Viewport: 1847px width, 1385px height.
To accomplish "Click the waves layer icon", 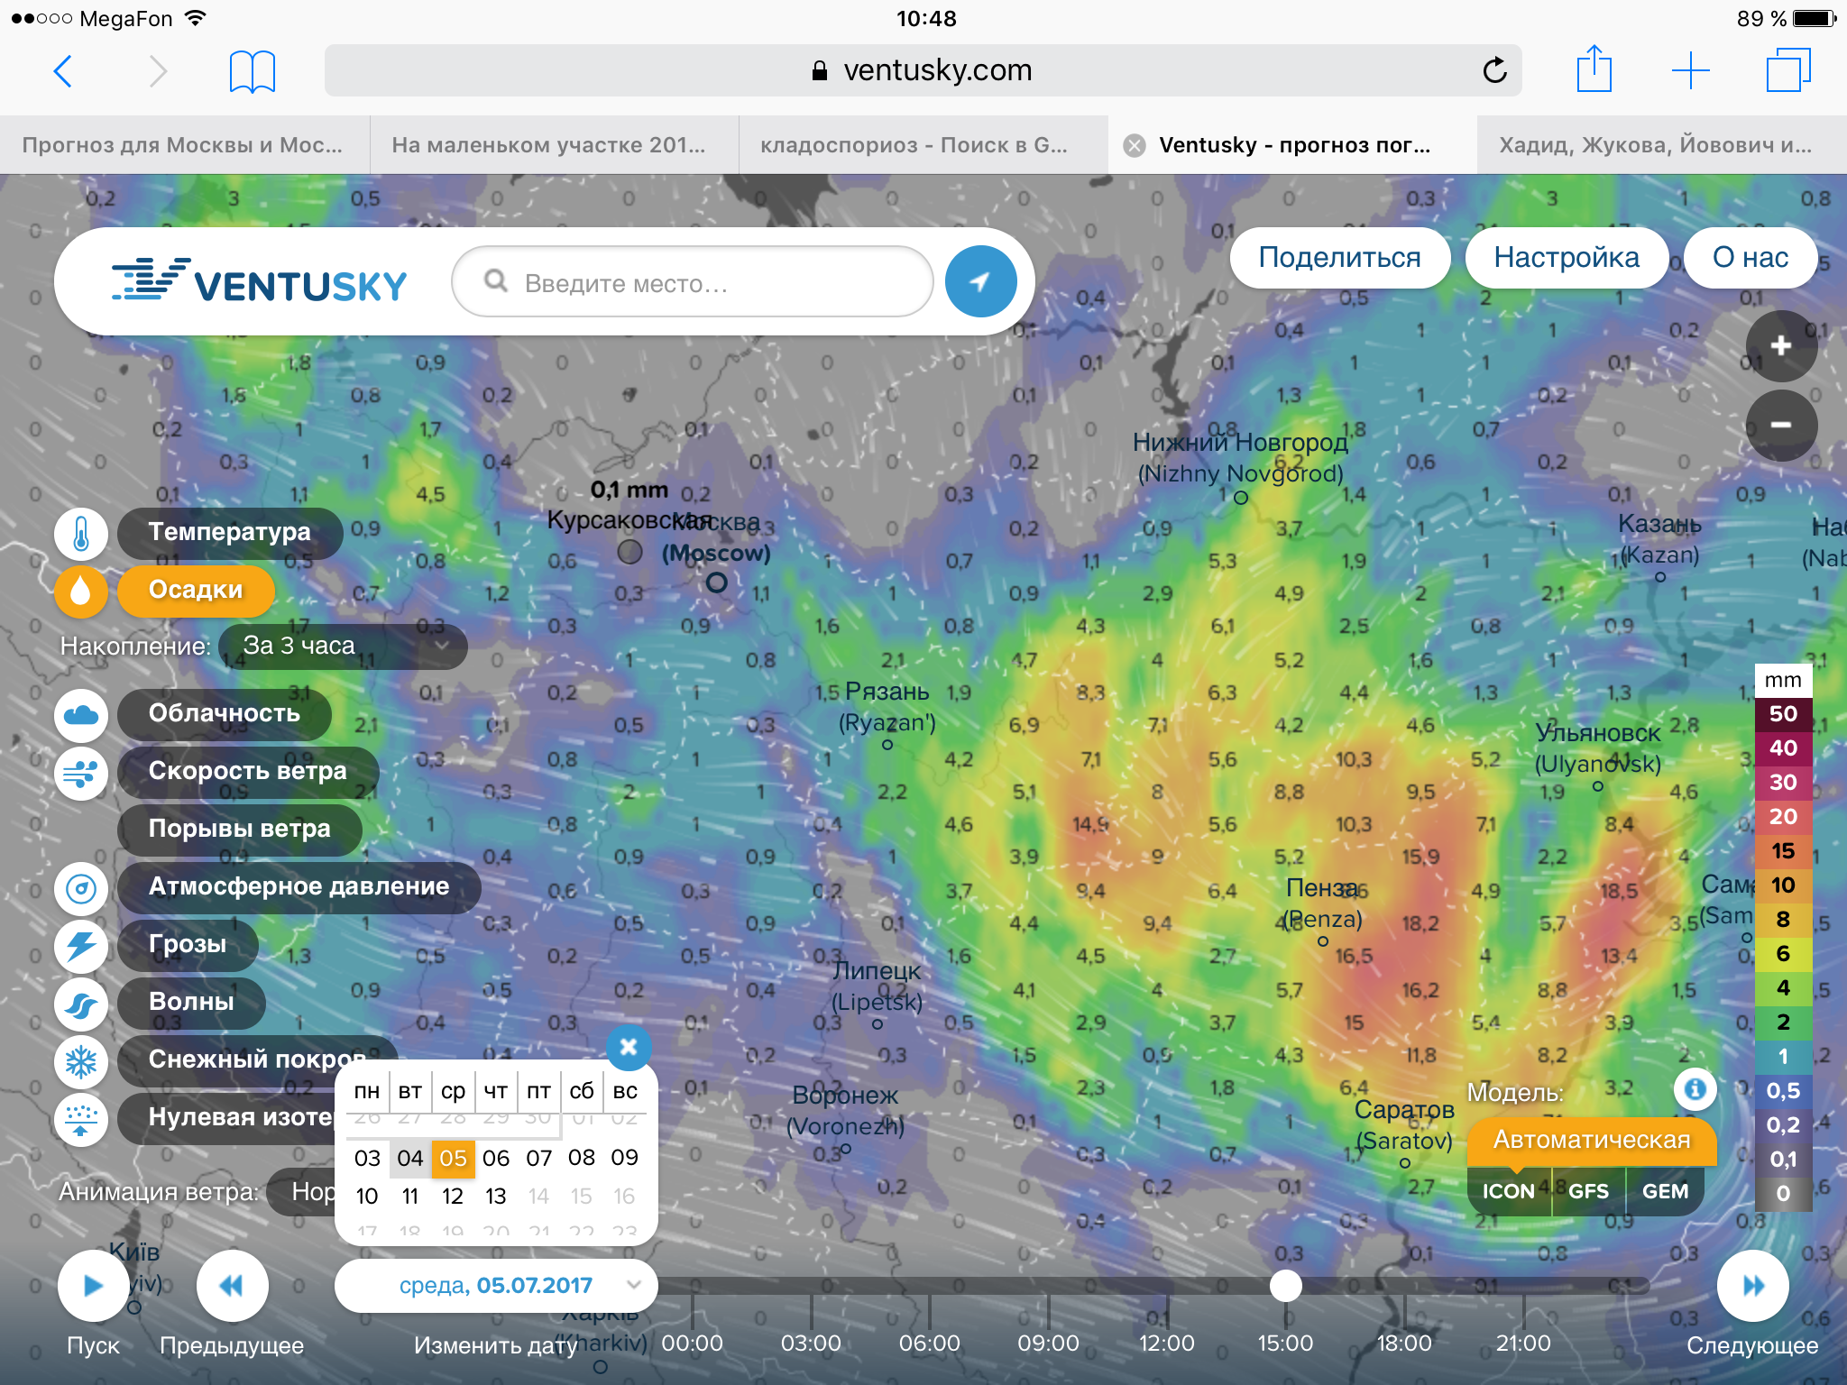I will 80,1004.
